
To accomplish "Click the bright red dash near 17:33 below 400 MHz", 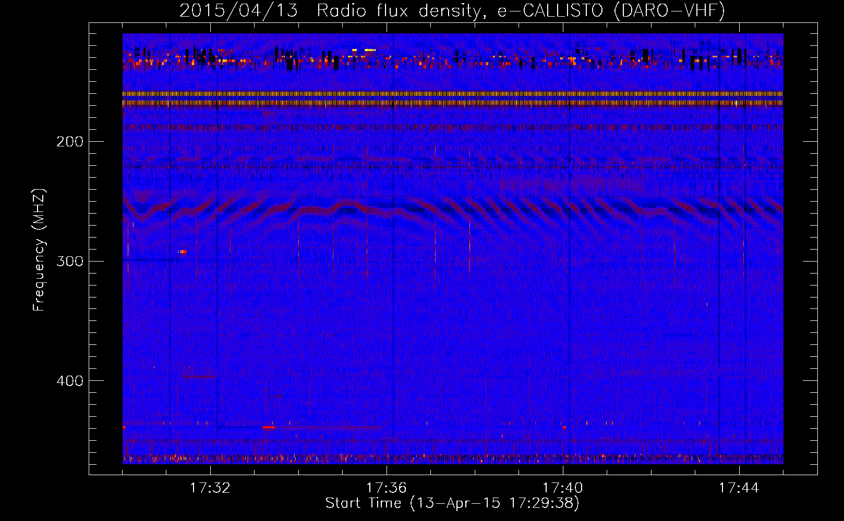I will coord(269,427).
